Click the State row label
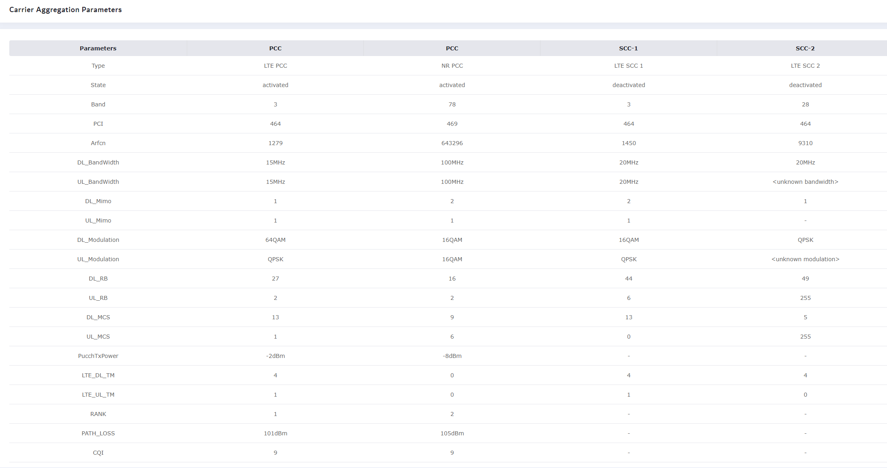This screenshot has width=887, height=468. [98, 85]
